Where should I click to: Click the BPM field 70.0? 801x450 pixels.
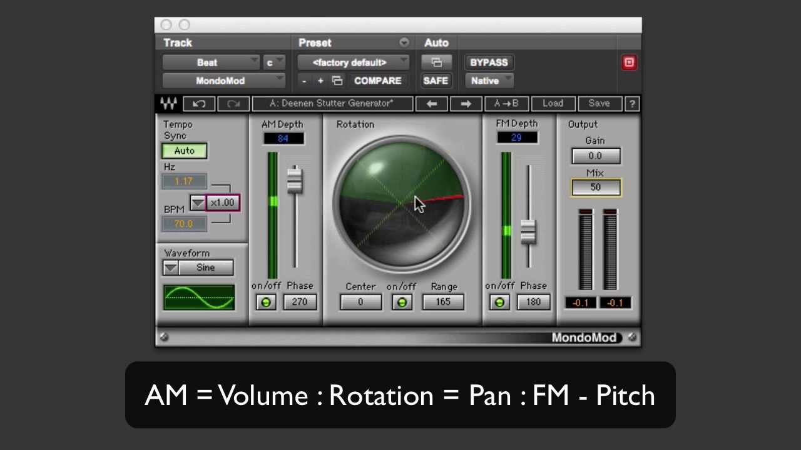(x=184, y=224)
